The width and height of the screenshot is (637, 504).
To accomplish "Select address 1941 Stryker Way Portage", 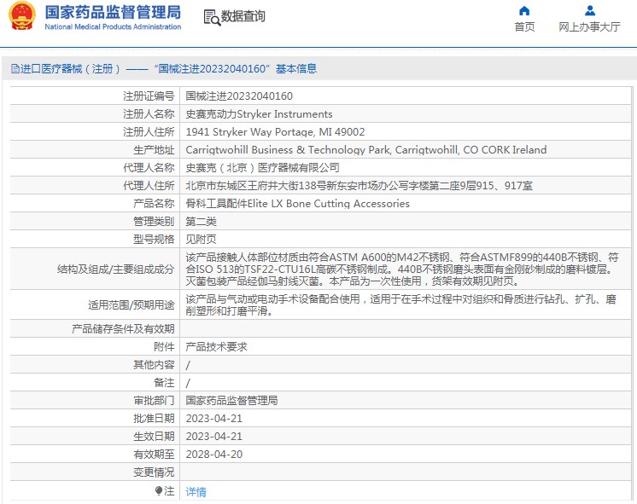I will tap(275, 132).
